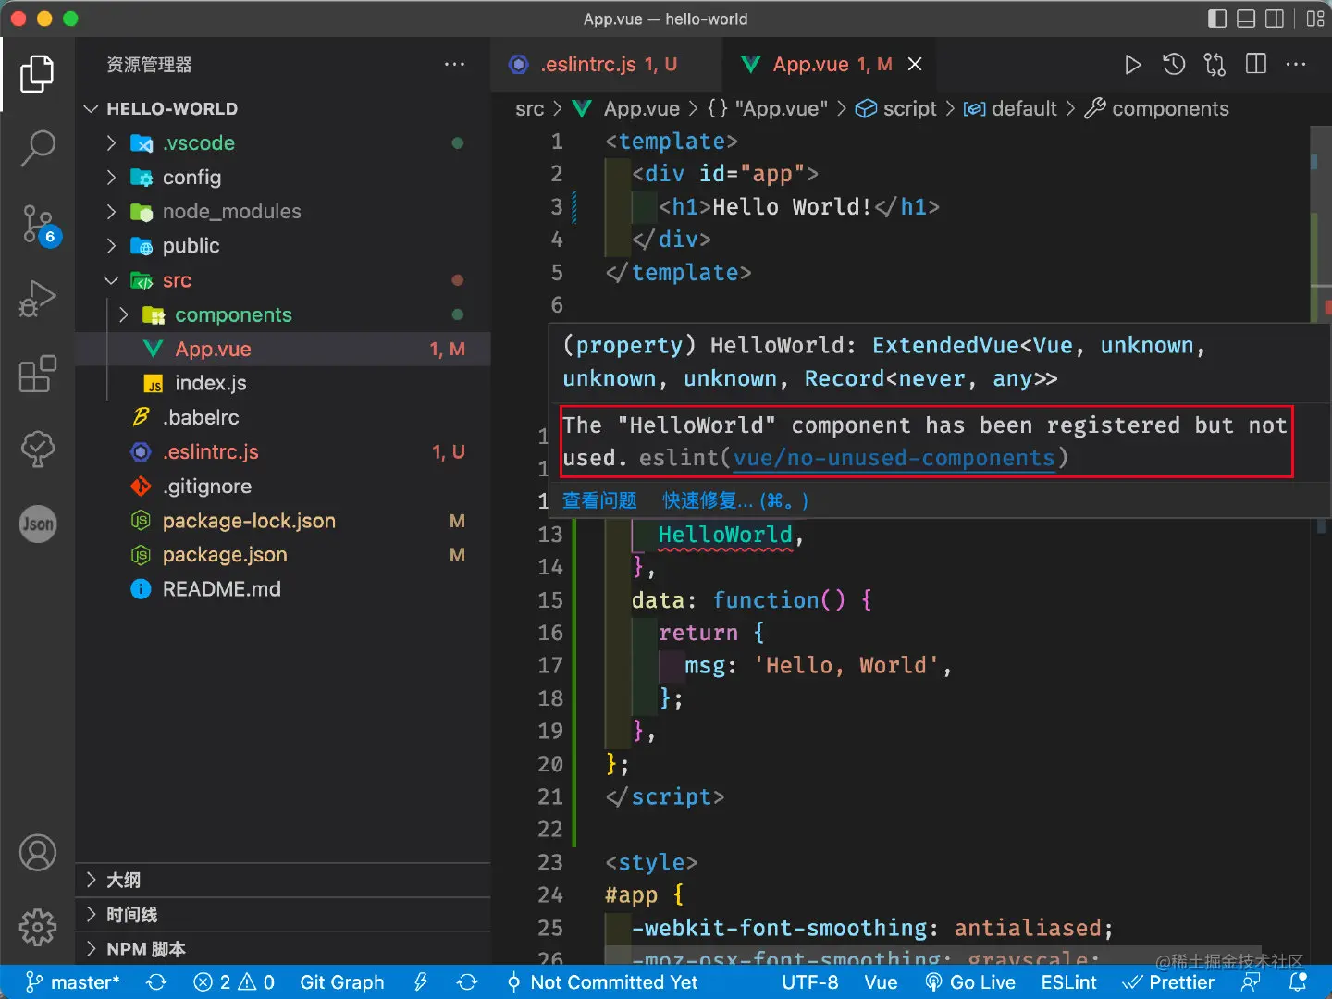This screenshot has width=1332, height=999.
Task: Start Go Live server
Action: (970, 982)
